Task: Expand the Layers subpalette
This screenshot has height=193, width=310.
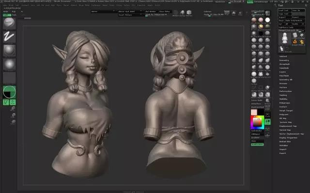Action: point(282,72)
